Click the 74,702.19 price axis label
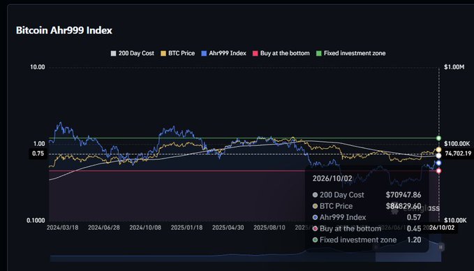Image resolution: width=474 pixels, height=271 pixels. click(x=458, y=154)
